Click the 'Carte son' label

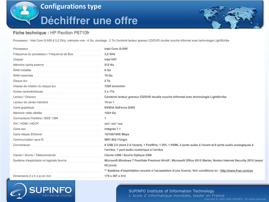(19, 129)
